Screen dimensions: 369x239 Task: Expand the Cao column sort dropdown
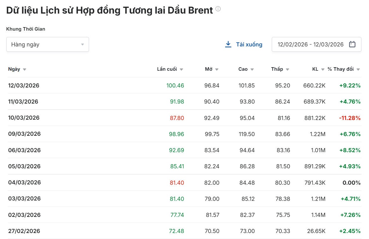pos(252,69)
